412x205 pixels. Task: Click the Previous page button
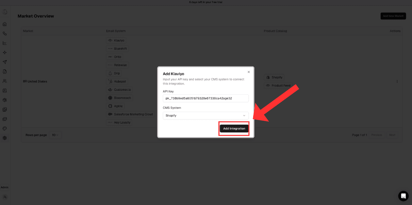coord(377,135)
